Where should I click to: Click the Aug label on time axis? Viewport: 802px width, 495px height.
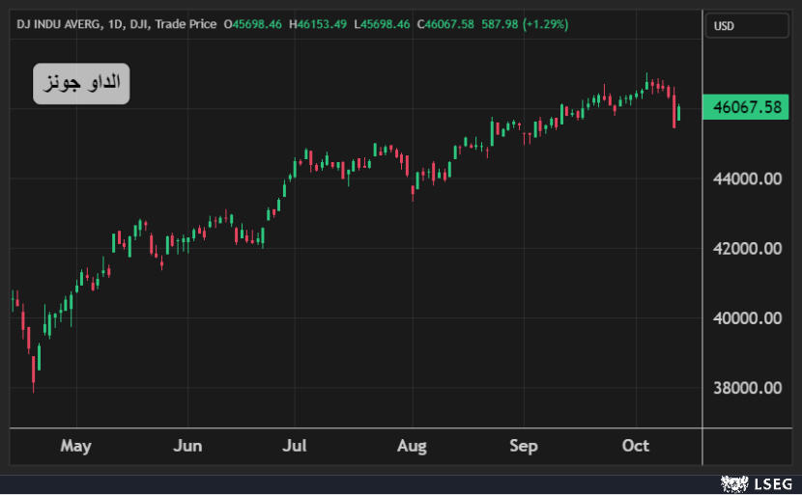(x=412, y=446)
